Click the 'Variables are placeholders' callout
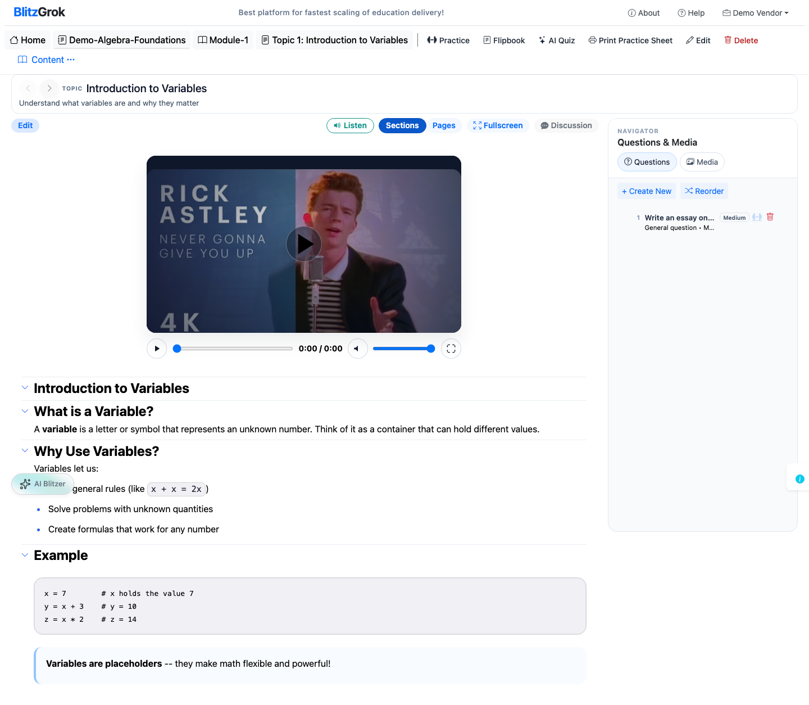This screenshot has width=809, height=705. coord(310,665)
